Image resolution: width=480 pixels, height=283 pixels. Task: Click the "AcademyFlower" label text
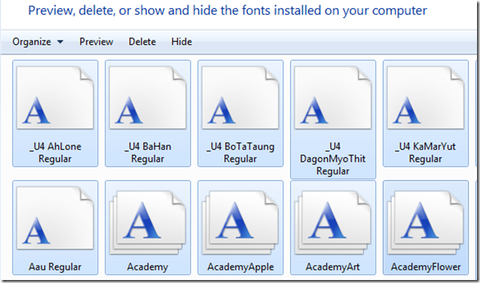(x=426, y=267)
